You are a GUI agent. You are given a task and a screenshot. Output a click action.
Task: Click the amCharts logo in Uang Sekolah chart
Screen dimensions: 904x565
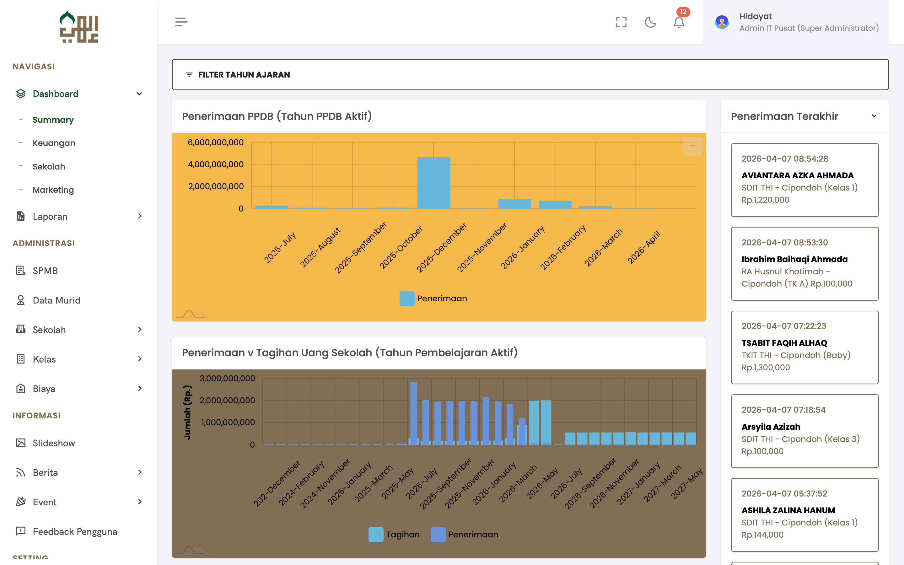(192, 551)
